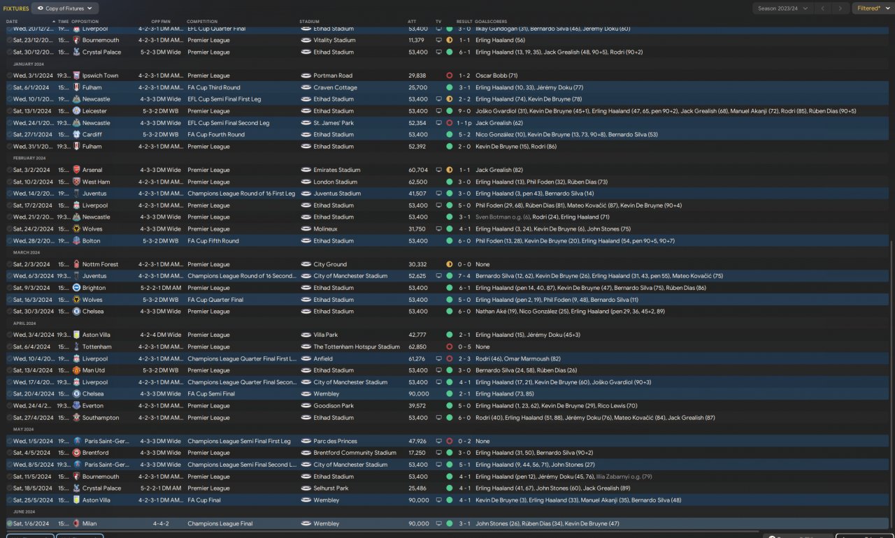
Task: Click the Brighton club badge
Action: click(77, 288)
